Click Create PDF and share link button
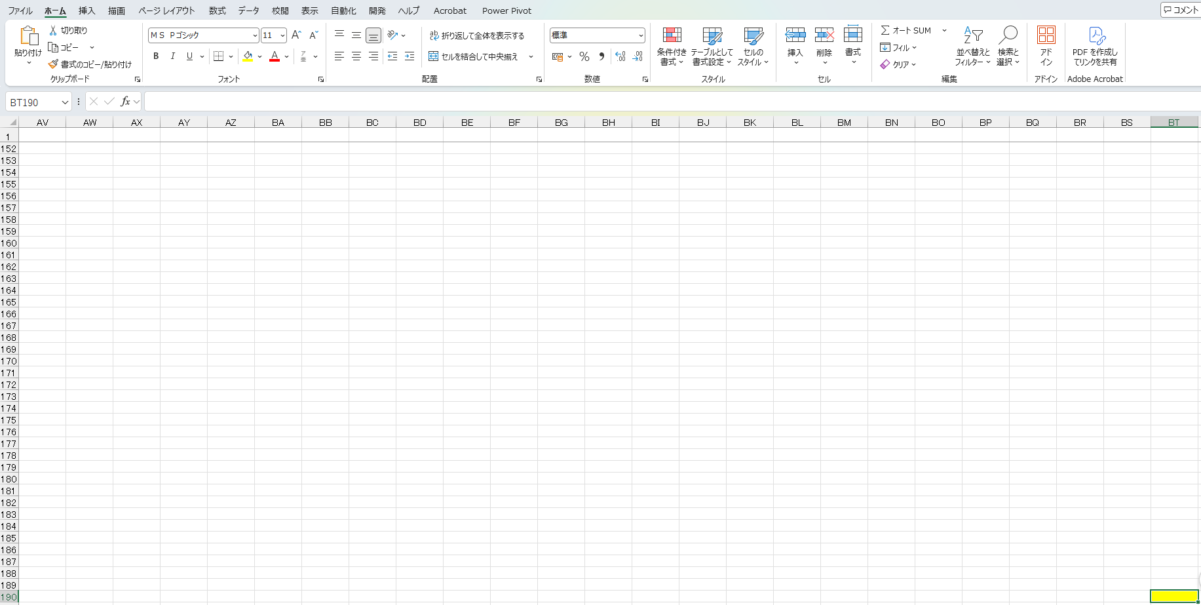Viewport: 1201px width, 605px height. [x=1095, y=46]
